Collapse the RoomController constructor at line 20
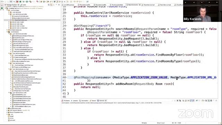The image size is (222, 125). [x=67, y=13]
